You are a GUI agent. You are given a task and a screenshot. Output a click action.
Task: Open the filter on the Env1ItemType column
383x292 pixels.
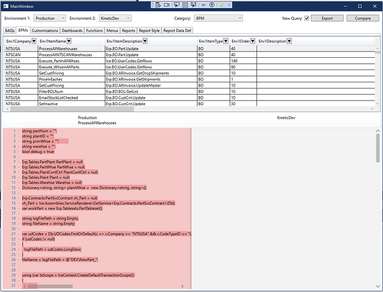pyautogui.click(x=225, y=41)
